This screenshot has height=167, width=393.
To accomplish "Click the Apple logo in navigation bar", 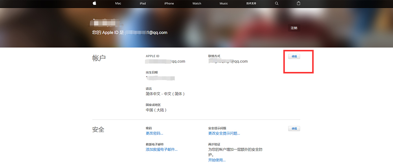I will pos(94,3).
